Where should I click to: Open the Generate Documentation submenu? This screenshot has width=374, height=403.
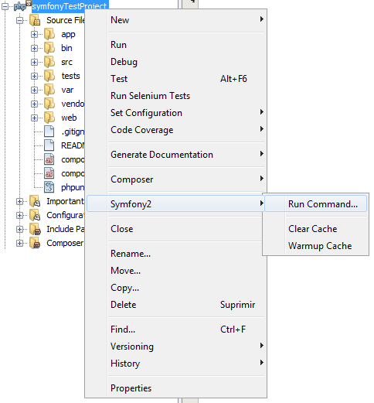coord(175,155)
